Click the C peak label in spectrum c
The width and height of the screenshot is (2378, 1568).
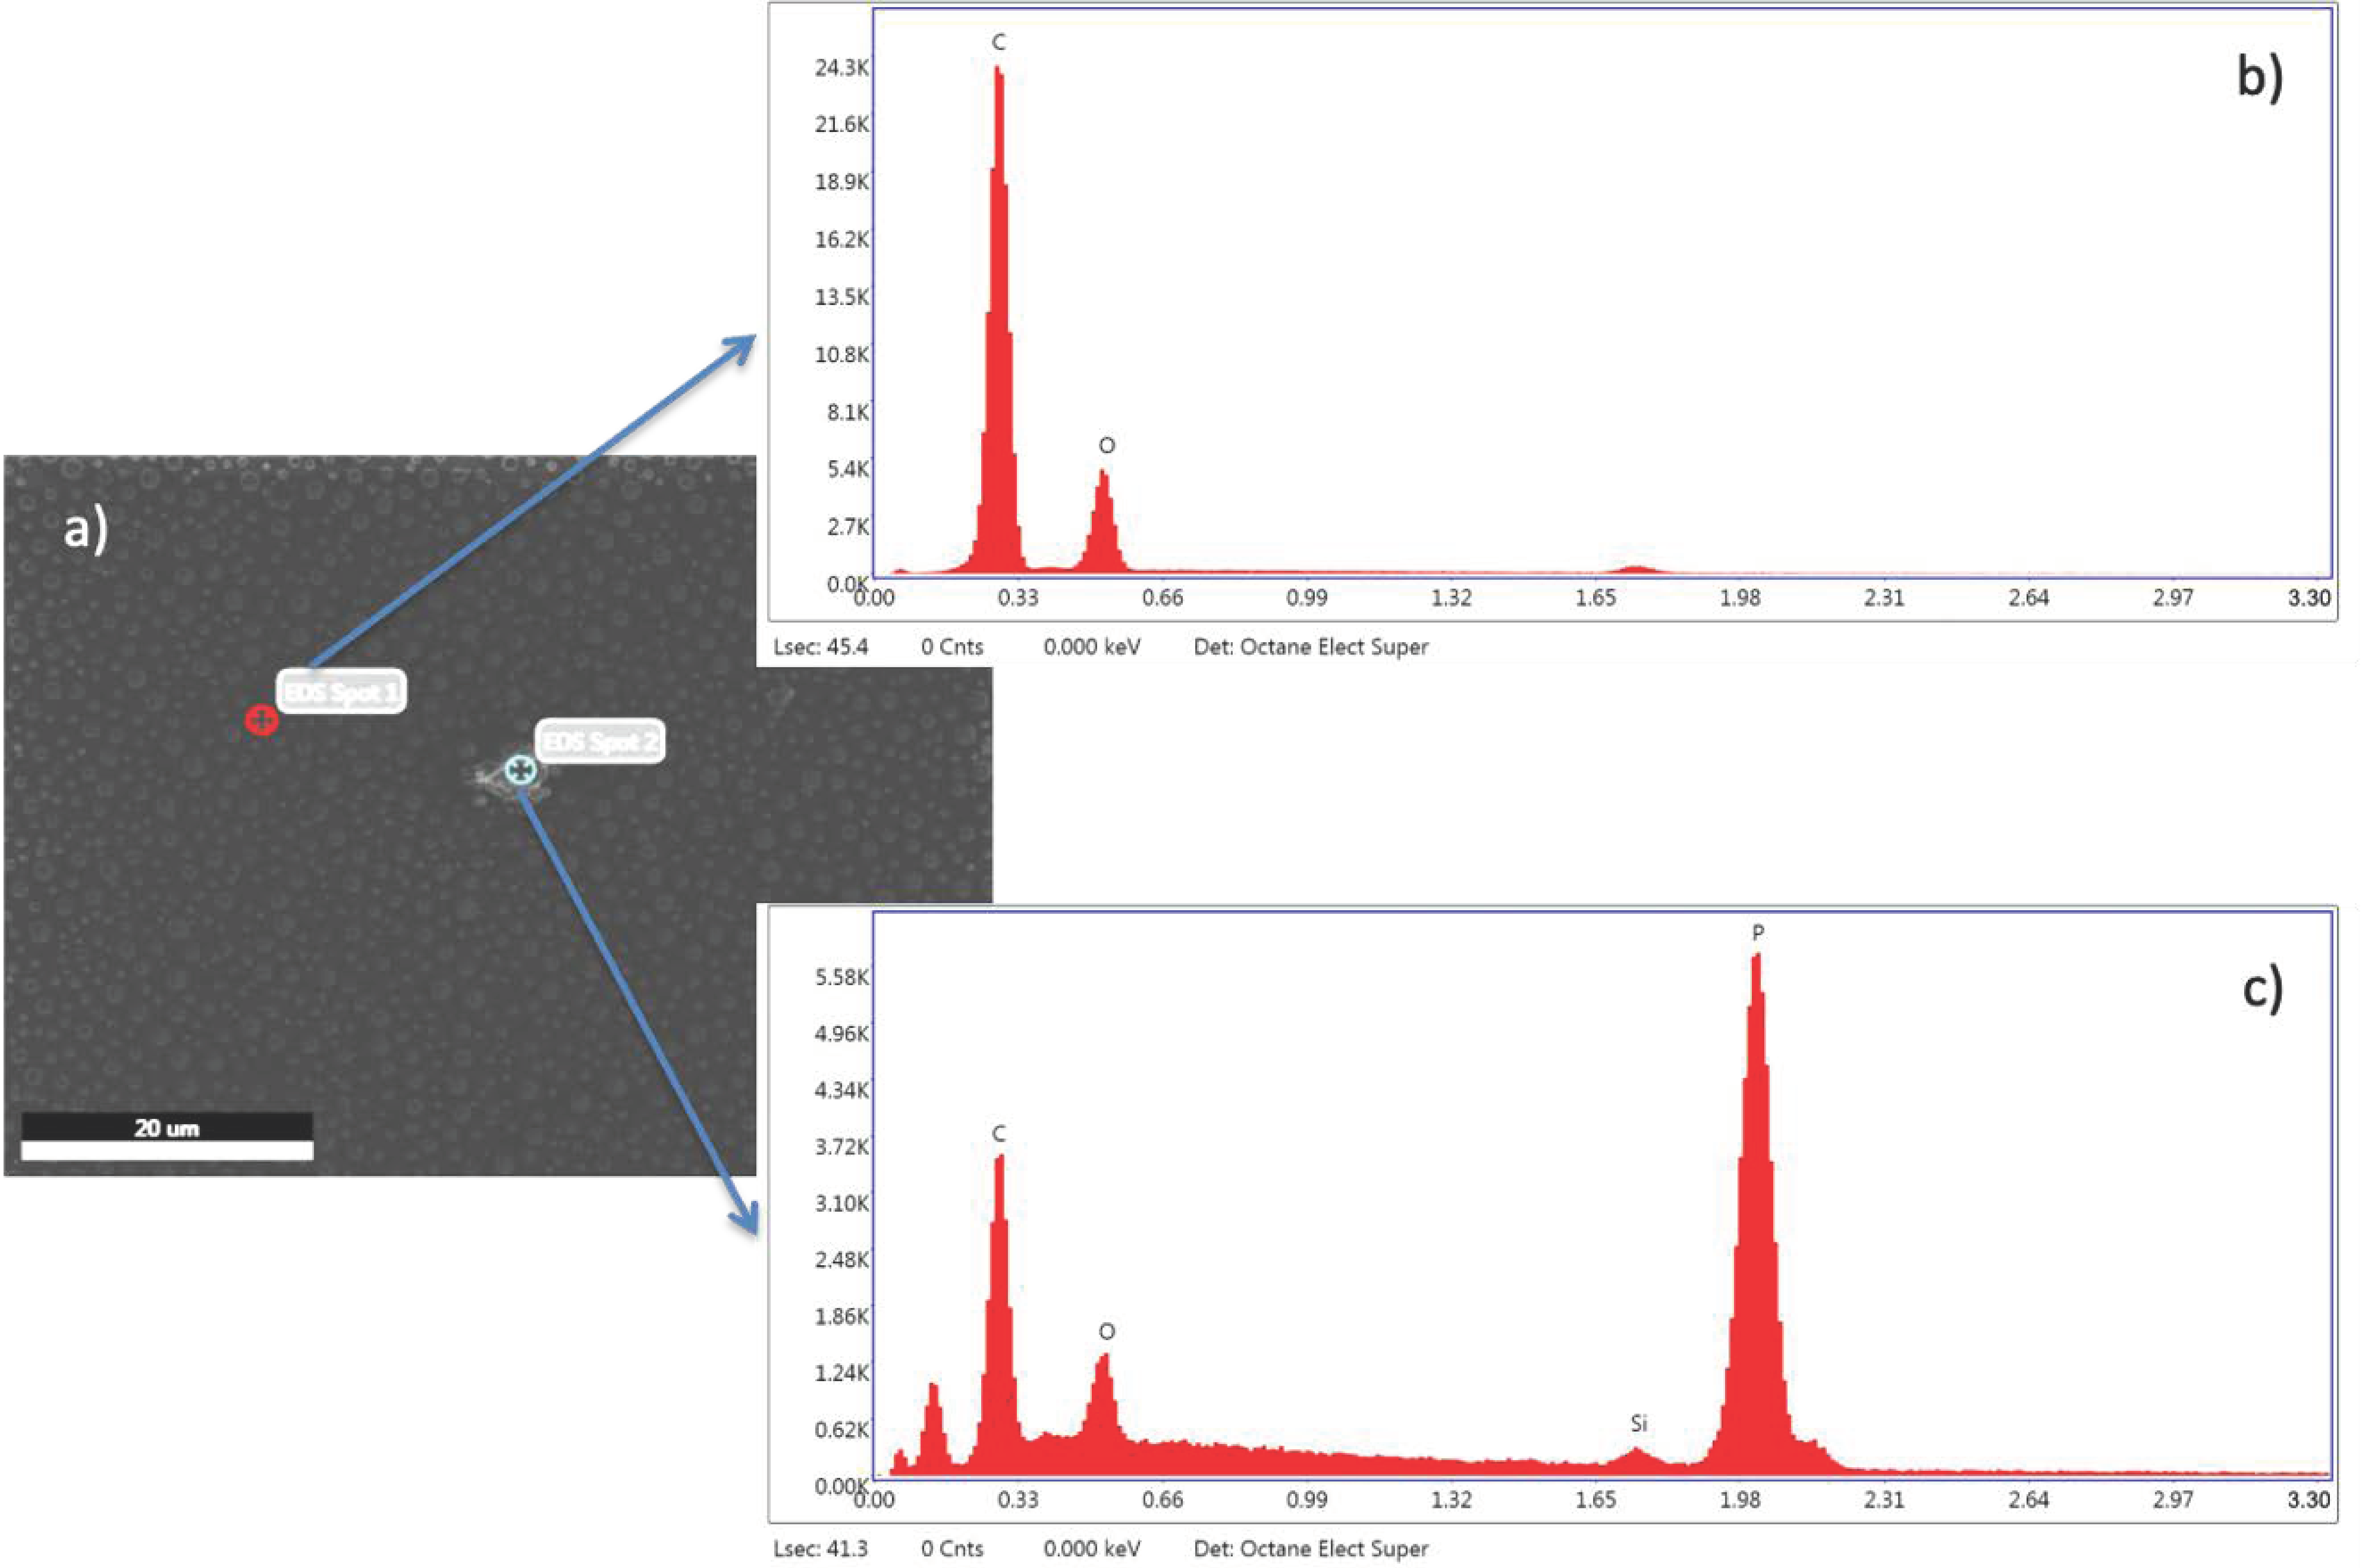tap(998, 1133)
